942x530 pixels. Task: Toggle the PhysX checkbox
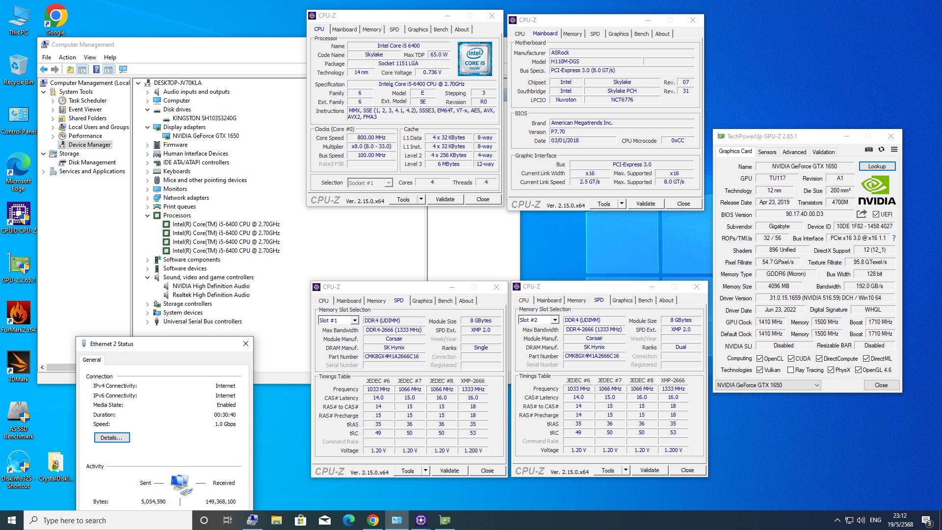(x=831, y=370)
